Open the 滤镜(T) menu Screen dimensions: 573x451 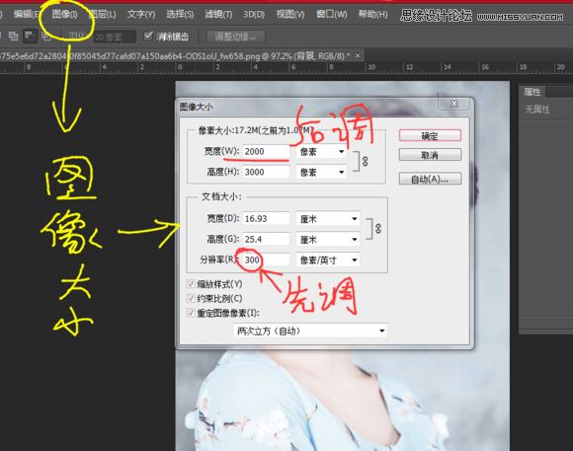[x=218, y=14]
